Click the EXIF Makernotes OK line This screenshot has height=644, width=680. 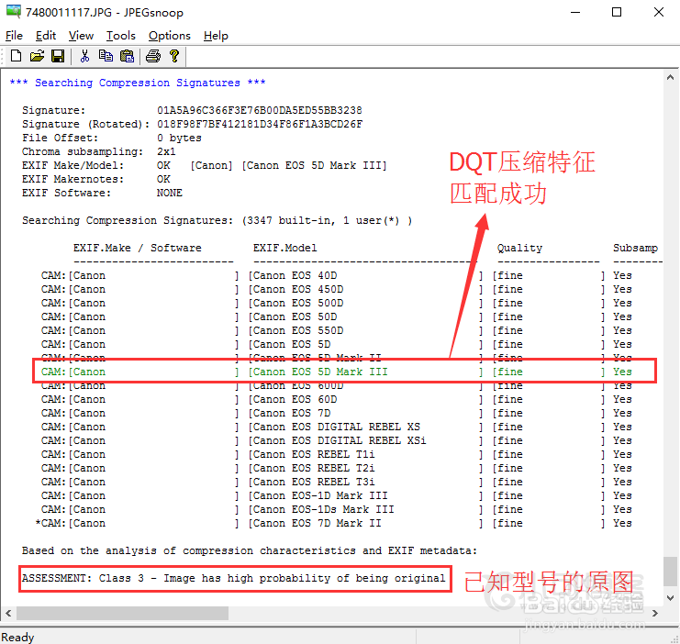point(95,179)
